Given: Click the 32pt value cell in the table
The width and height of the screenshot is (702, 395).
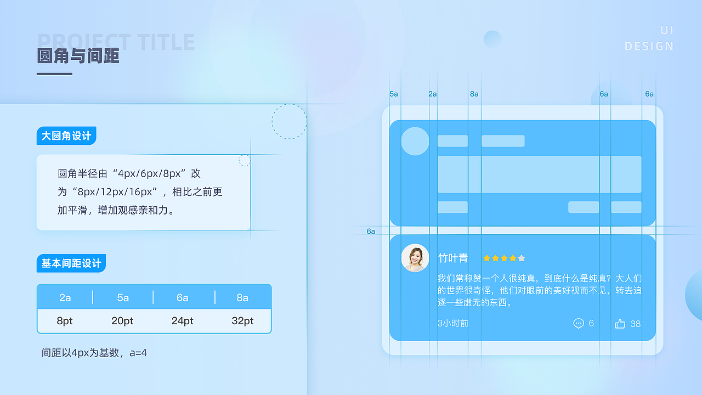Looking at the screenshot, I should pyautogui.click(x=243, y=321).
